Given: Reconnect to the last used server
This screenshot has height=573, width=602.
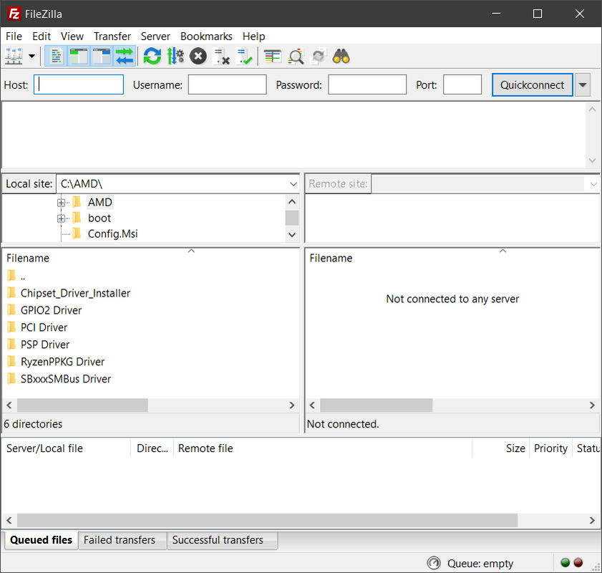Looking at the screenshot, I should click(x=245, y=57).
